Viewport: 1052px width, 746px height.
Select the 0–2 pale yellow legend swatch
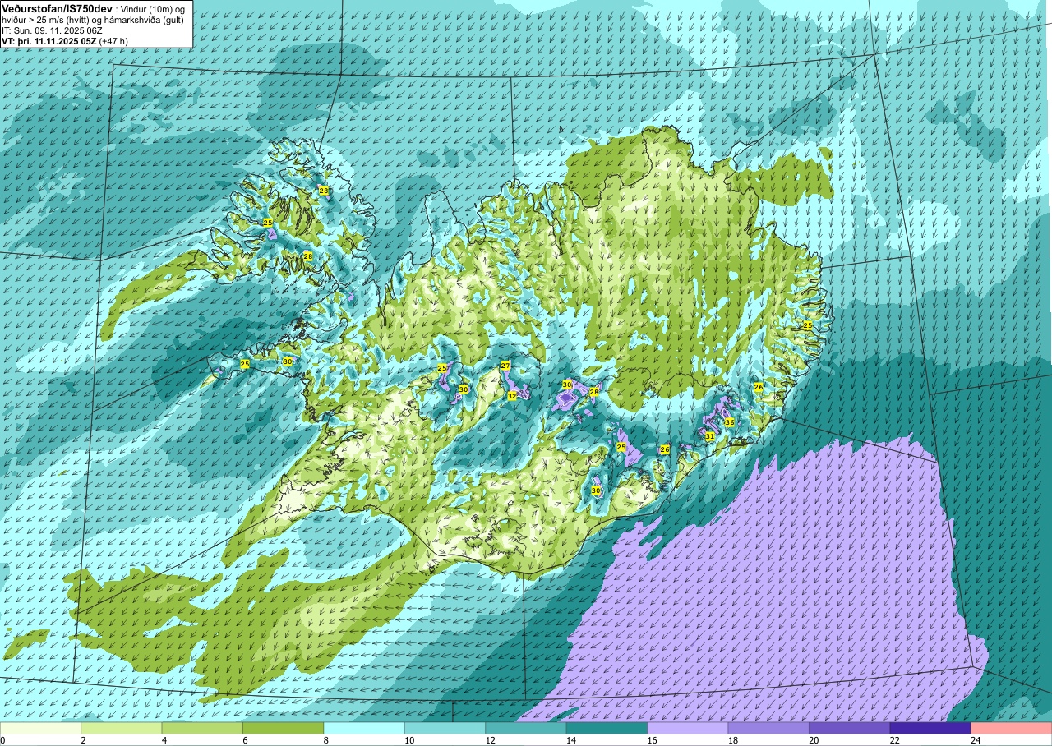pyautogui.click(x=41, y=728)
